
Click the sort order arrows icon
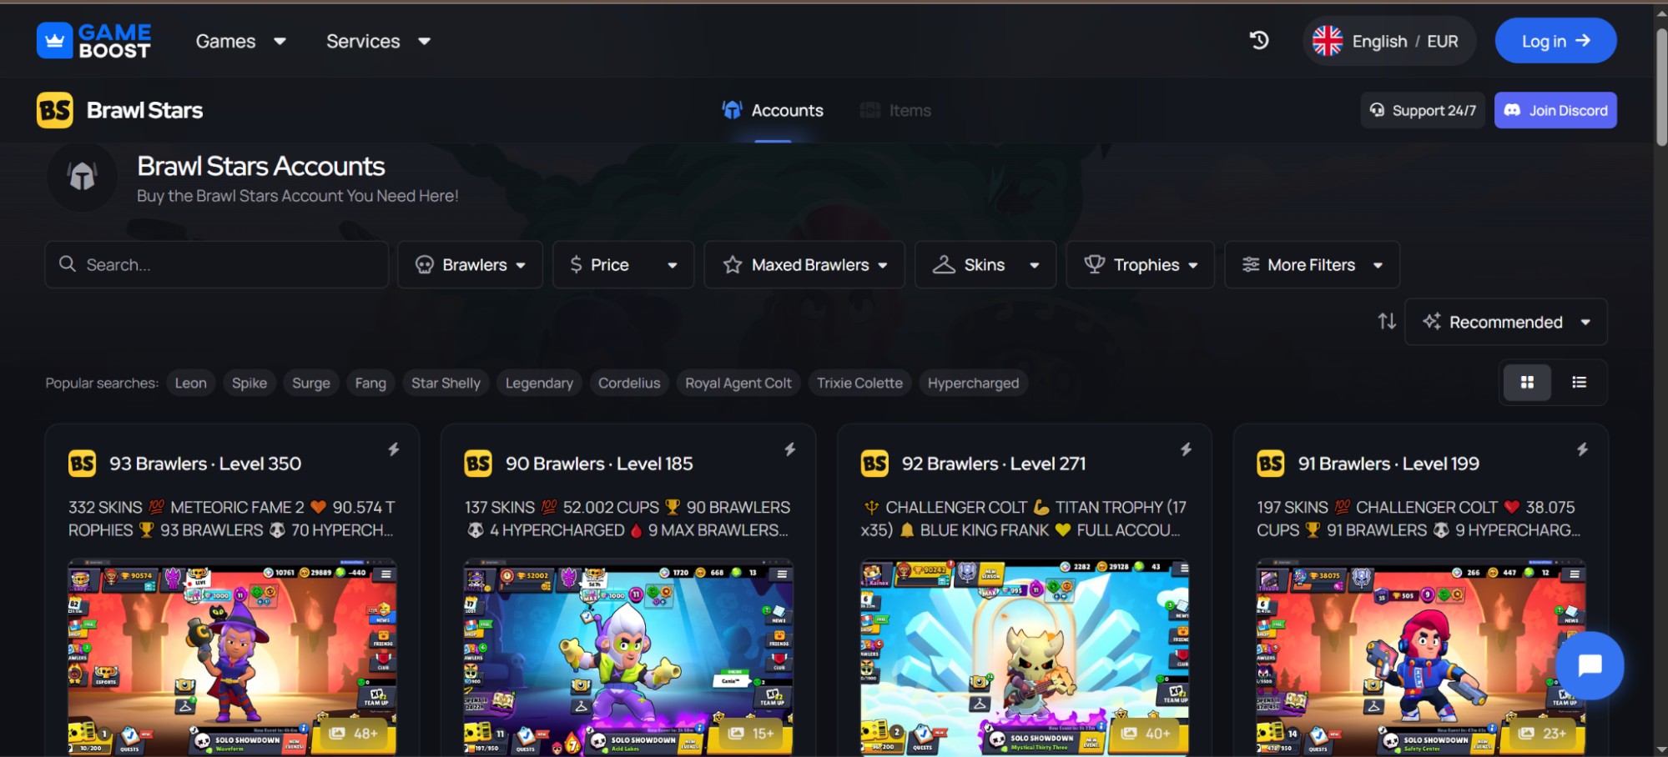(1387, 322)
